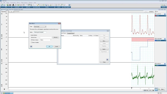This screenshot has height=94, width=167.
Task: Click the Pulse Rate channel info icon
Action: coord(165,39)
